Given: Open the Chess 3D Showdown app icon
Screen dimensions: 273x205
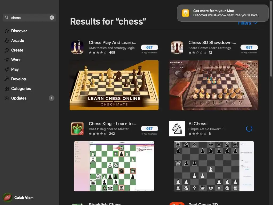Looking at the screenshot, I should point(177,47).
